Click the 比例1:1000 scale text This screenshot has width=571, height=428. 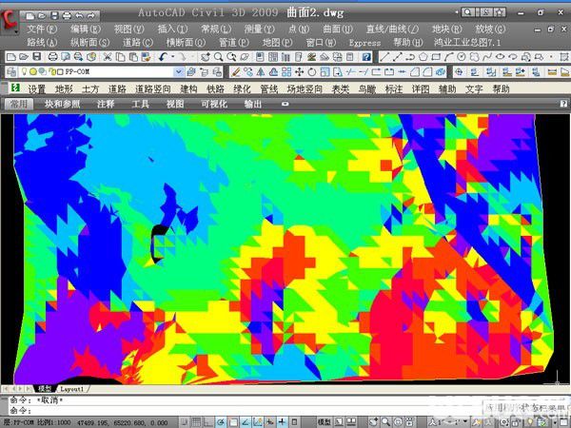(54, 422)
